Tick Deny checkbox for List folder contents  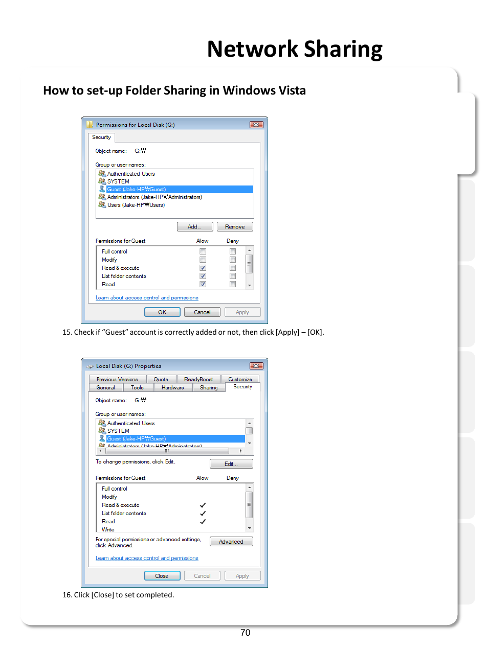click(233, 276)
